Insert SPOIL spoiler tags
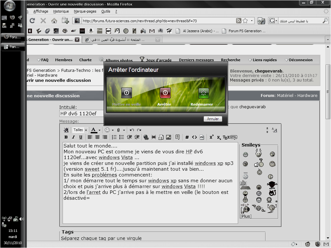331x248 pixels. (x=234, y=137)
